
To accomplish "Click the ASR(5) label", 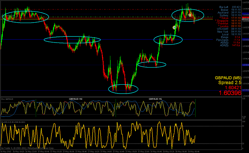I will pyautogui.click(x=224, y=43).
